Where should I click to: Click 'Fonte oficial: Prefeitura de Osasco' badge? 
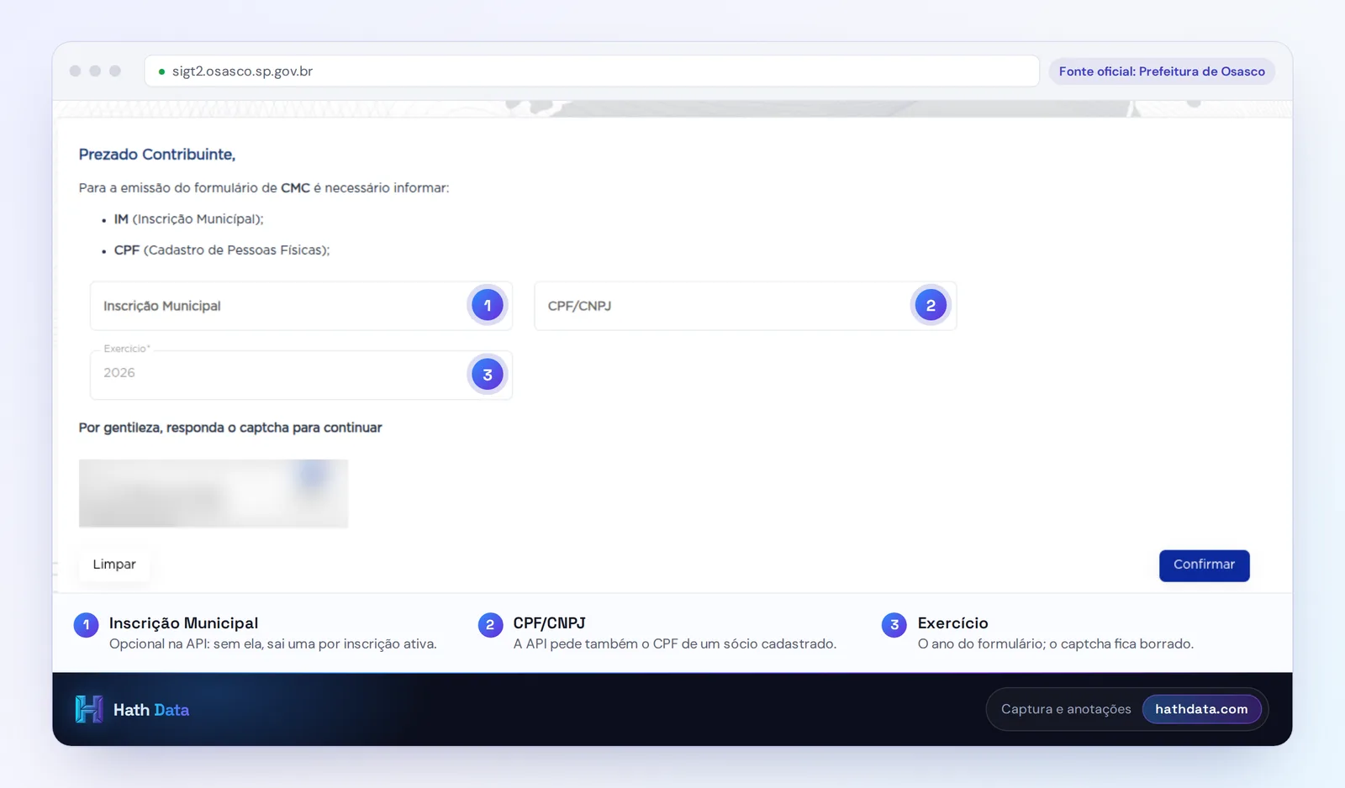click(x=1162, y=71)
